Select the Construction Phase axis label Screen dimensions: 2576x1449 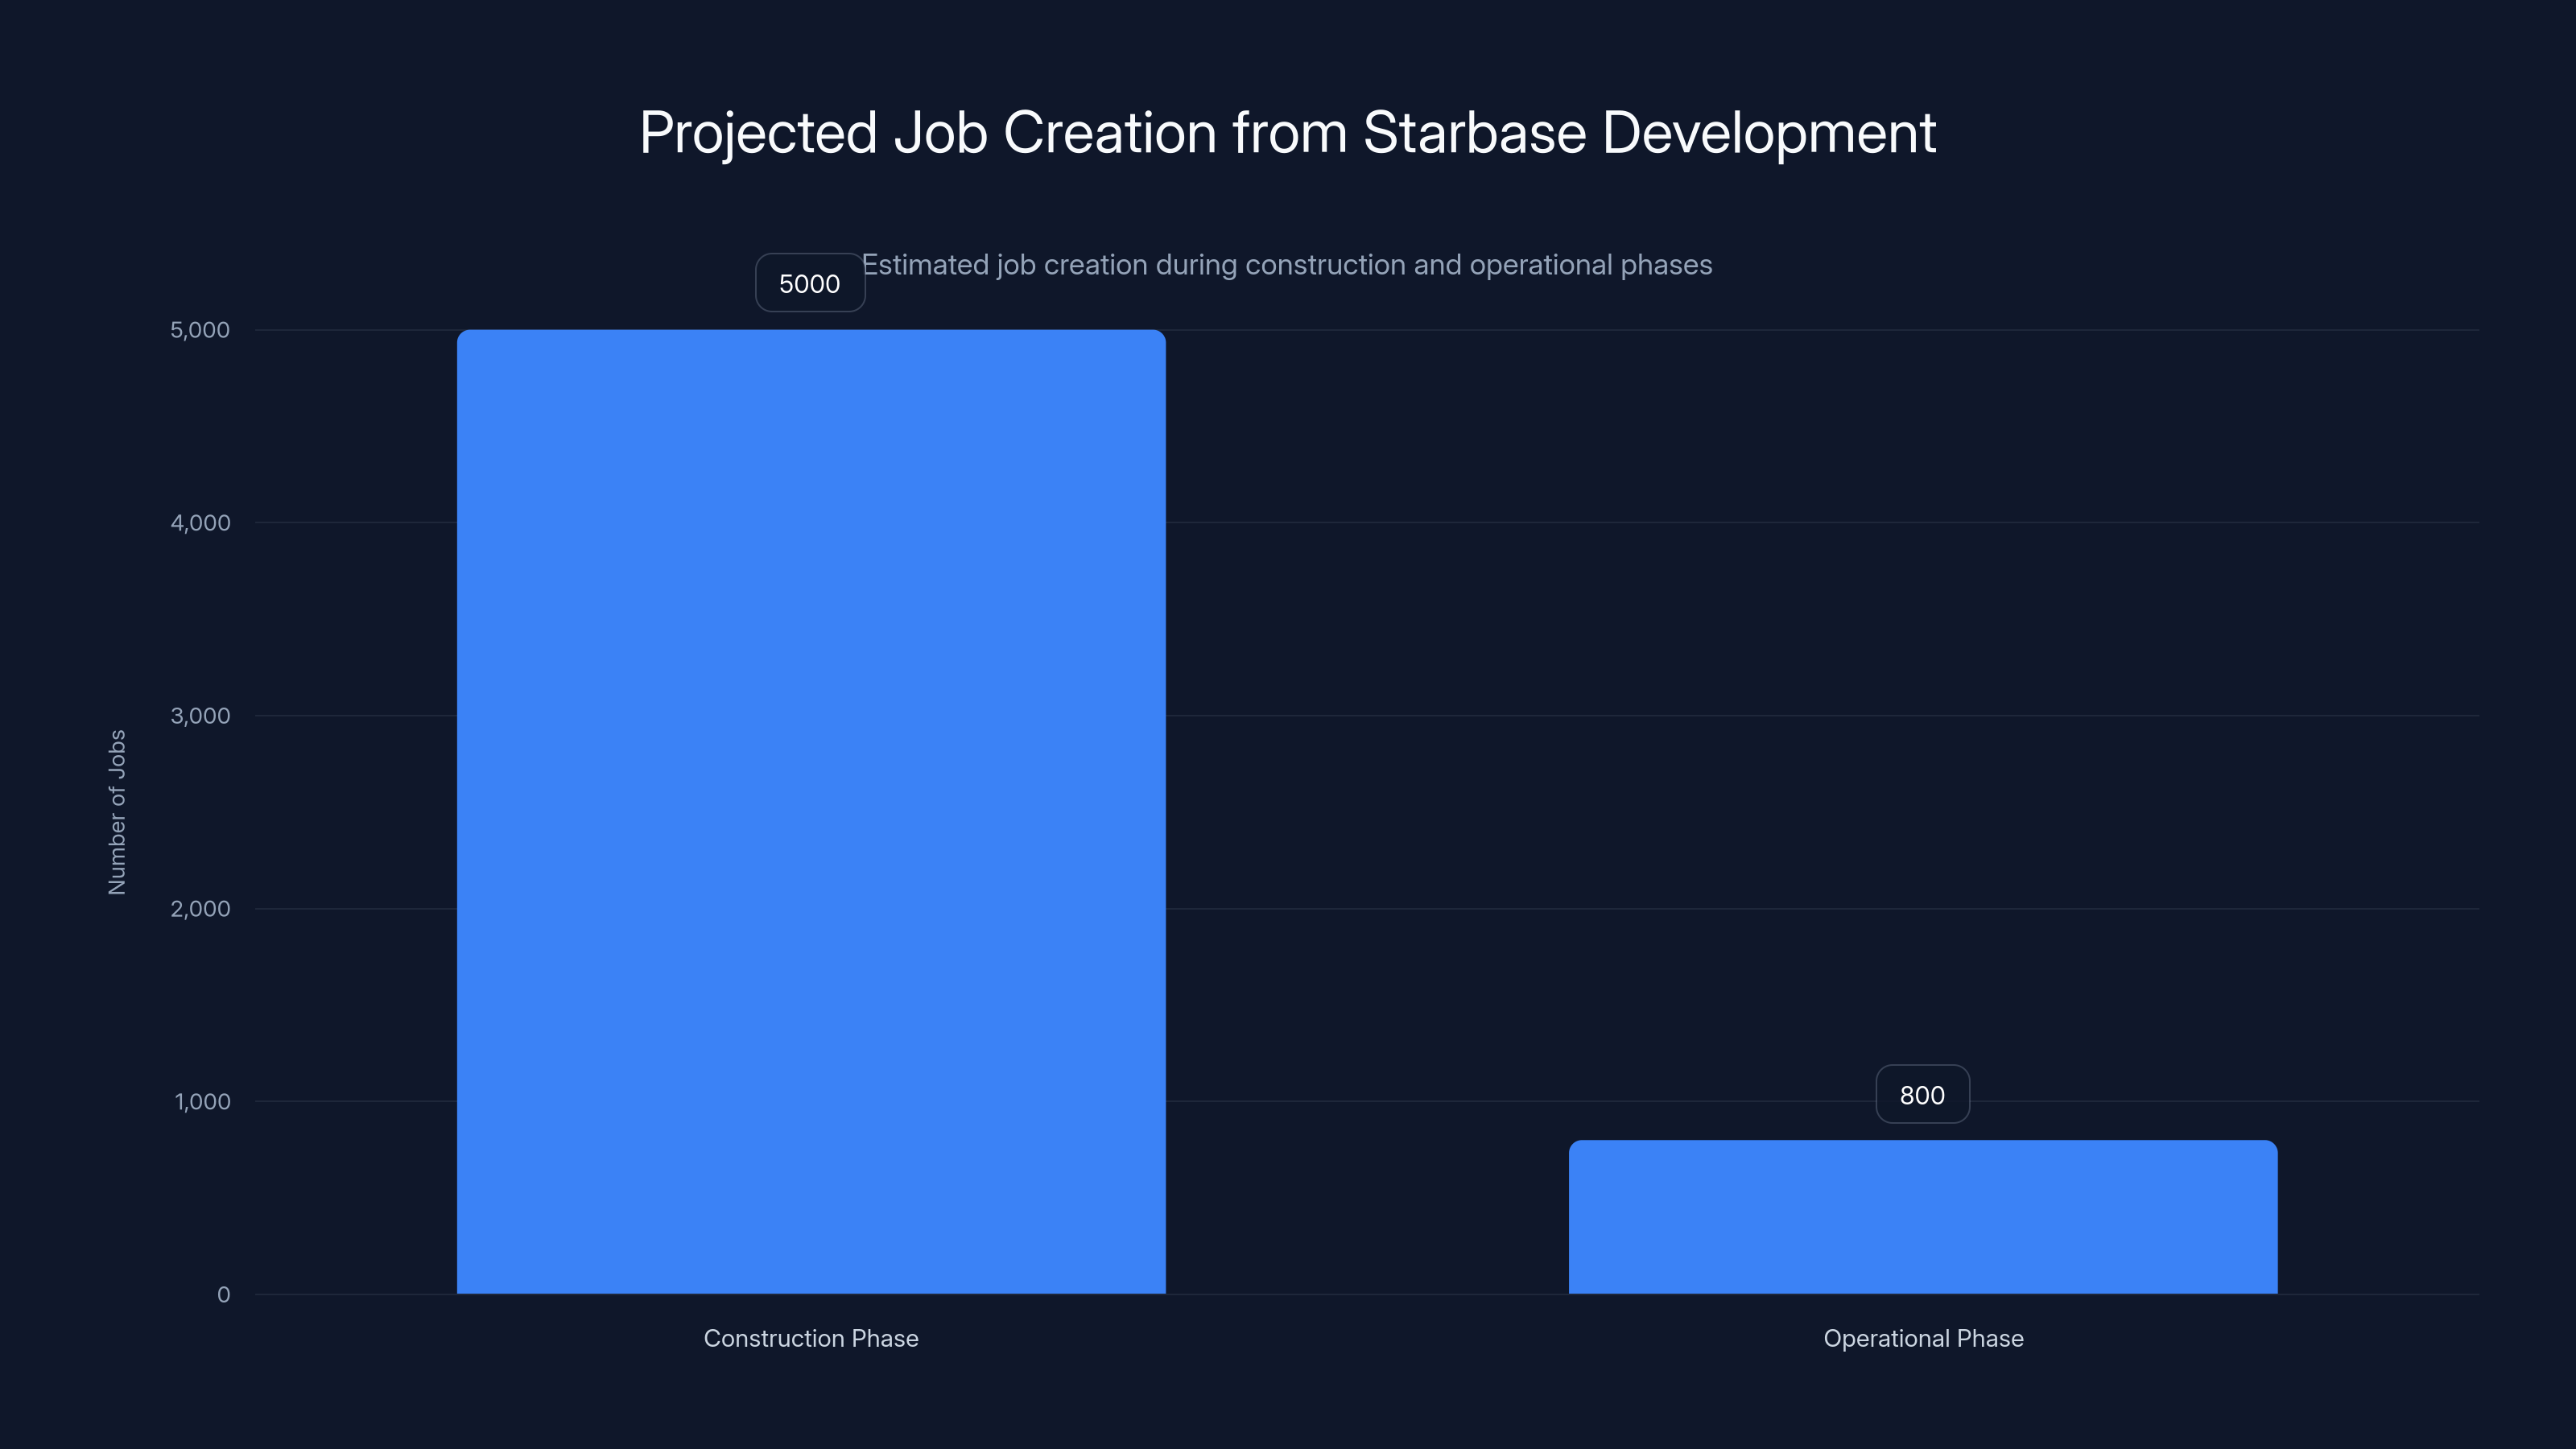(x=811, y=1338)
